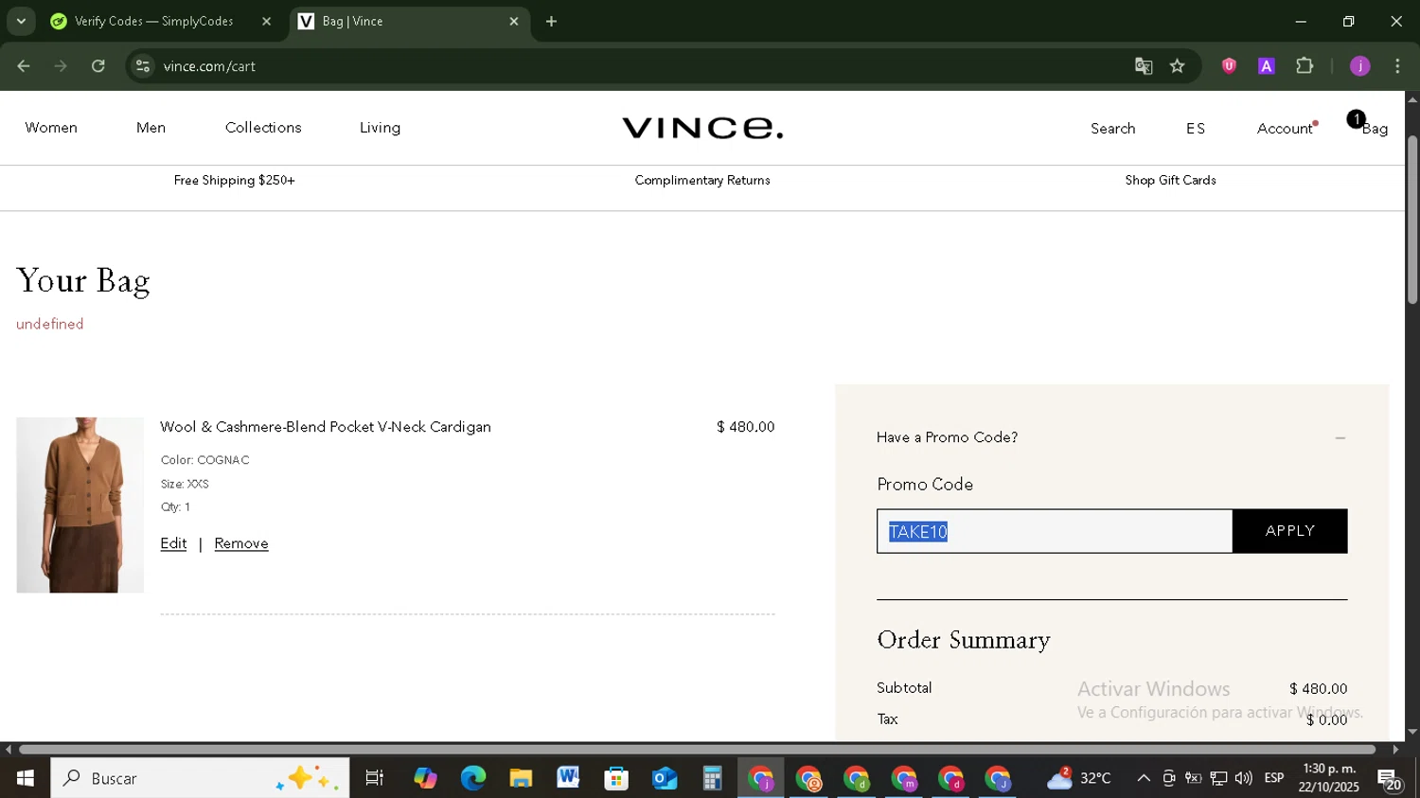Open the purple A extension icon
The height and width of the screenshot is (798, 1420).
tap(1267, 66)
